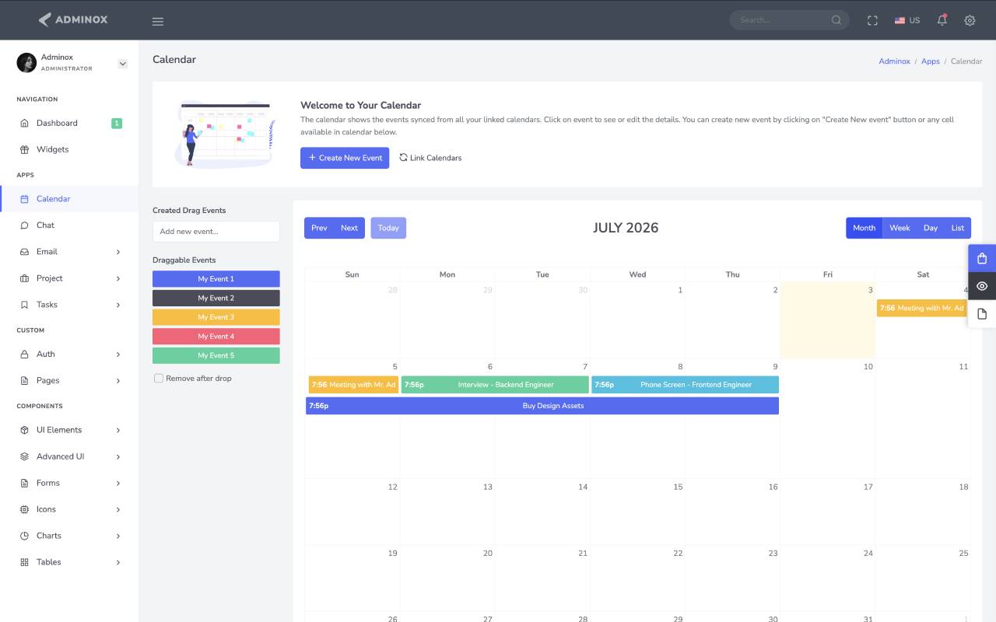Viewport: 996px width, 622px height.
Task: Click the Adminox logo in header
Action: coord(73,19)
